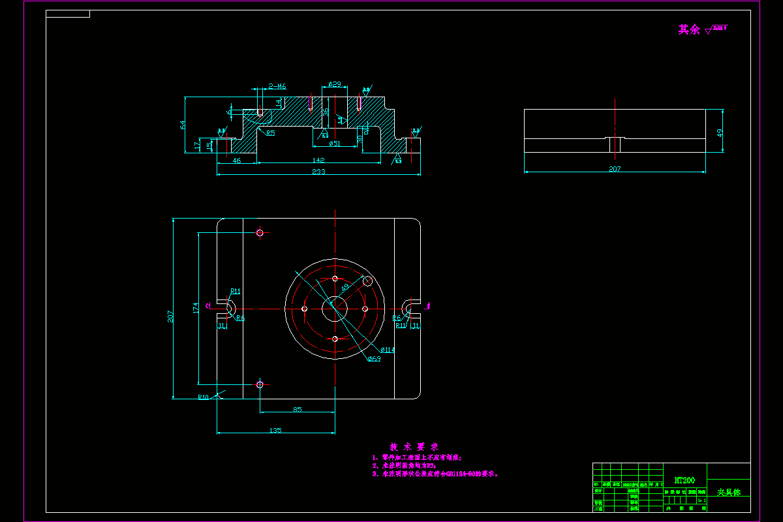Image resolution: width=783 pixels, height=522 pixels.
Task: Select the 233 overall length dimension
Action: [318, 172]
